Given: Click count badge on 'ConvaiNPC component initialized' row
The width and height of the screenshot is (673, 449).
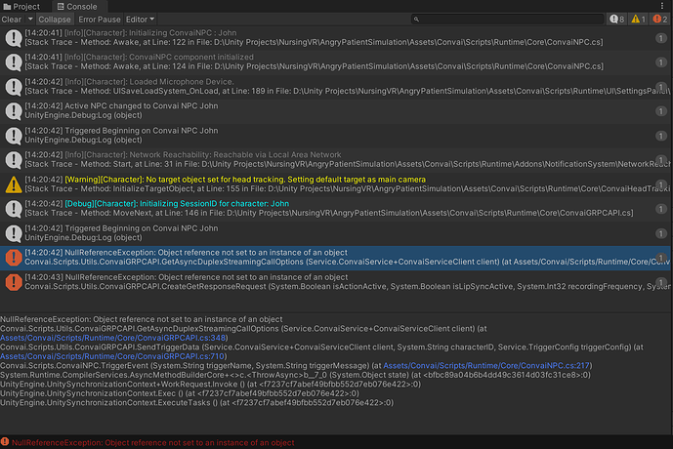Looking at the screenshot, I should (660, 62).
